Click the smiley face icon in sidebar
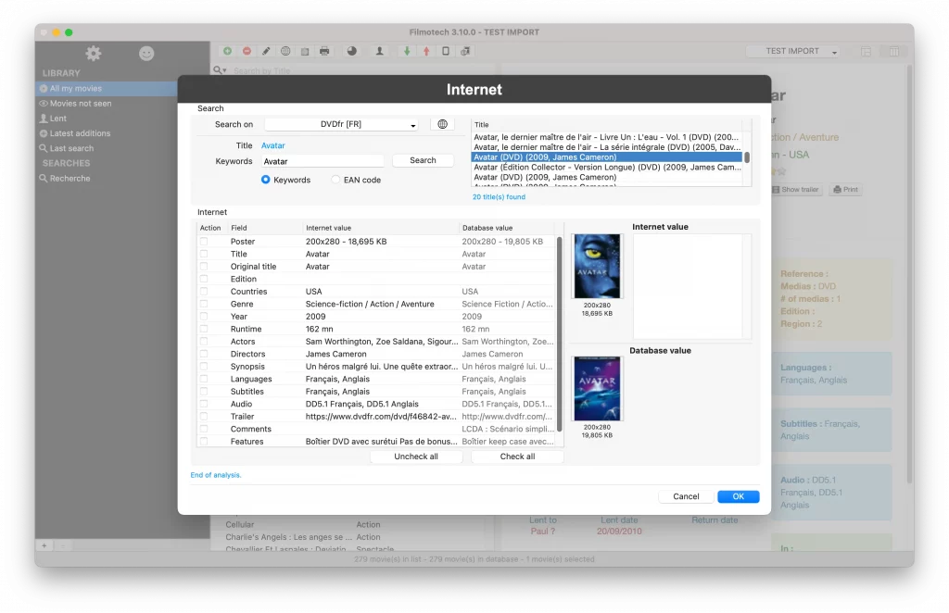 tap(146, 54)
